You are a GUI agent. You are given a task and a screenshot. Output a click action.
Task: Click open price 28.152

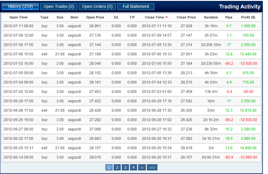pyautogui.click(x=95, y=73)
